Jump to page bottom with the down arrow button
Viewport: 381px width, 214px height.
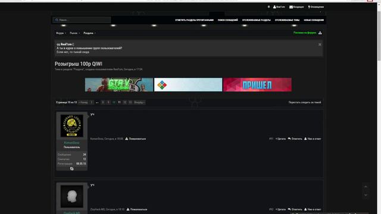(x=366, y=195)
